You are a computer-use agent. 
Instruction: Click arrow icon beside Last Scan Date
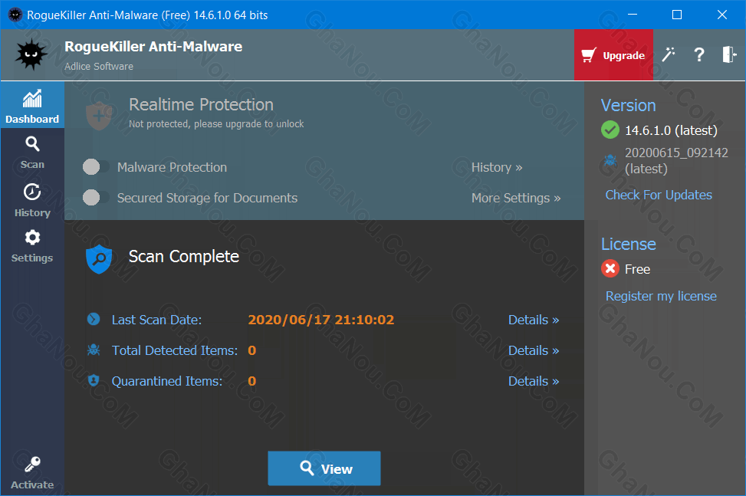pyautogui.click(x=94, y=319)
